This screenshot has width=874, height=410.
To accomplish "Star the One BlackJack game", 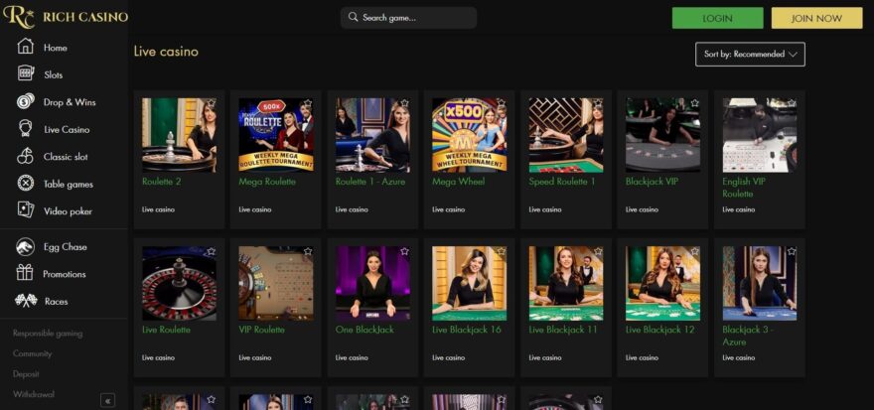I will coord(404,252).
